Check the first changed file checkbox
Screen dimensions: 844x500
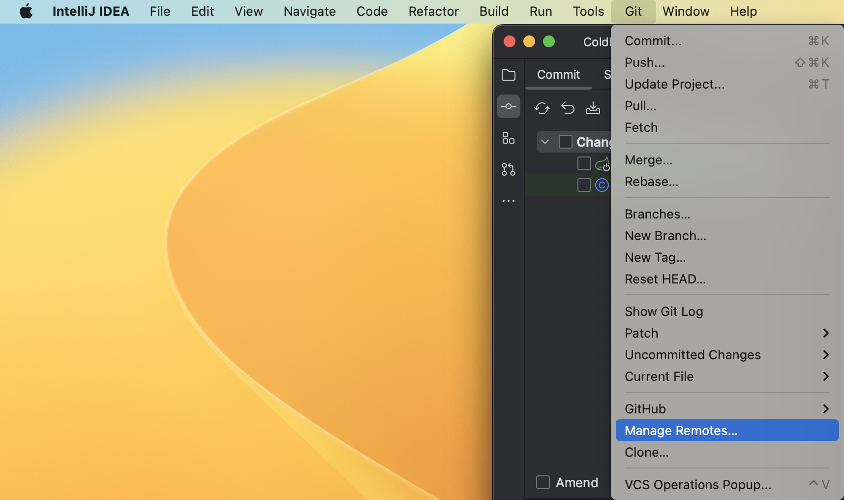(584, 163)
